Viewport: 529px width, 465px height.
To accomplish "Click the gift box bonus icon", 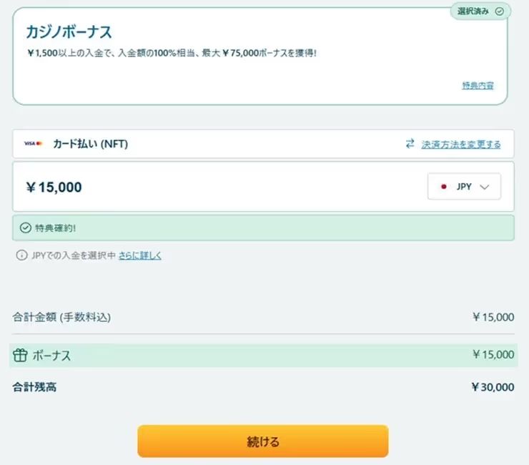I will point(20,355).
